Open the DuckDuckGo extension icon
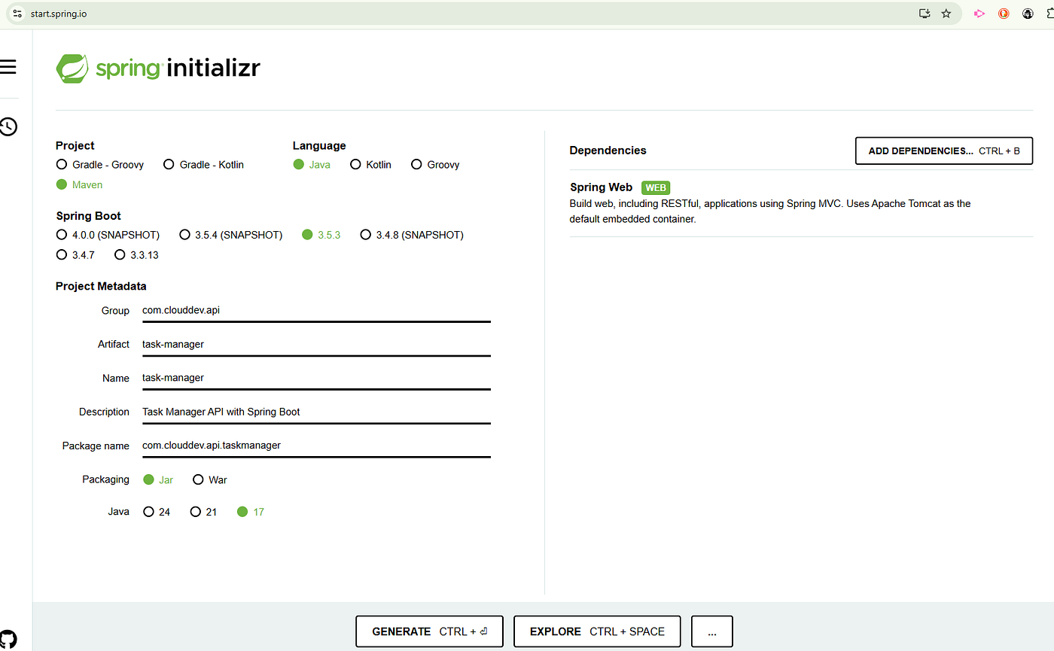Screen dimensions: 1054x651 pos(1004,14)
